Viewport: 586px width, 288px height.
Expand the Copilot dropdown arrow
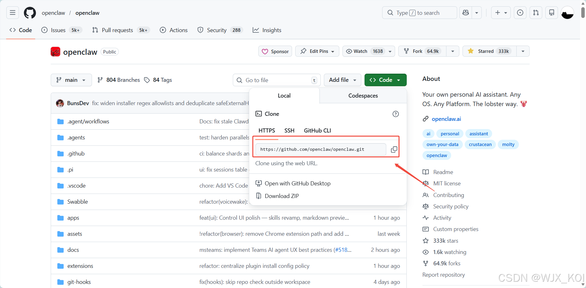[477, 13]
